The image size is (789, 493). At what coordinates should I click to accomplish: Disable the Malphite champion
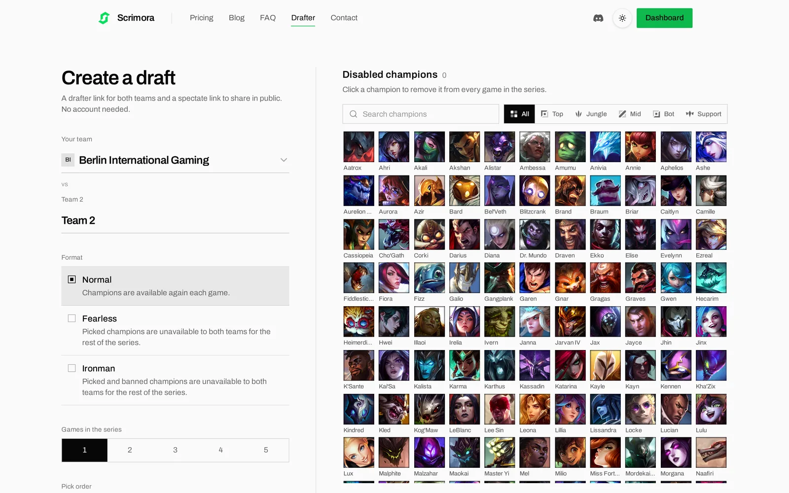click(x=394, y=453)
